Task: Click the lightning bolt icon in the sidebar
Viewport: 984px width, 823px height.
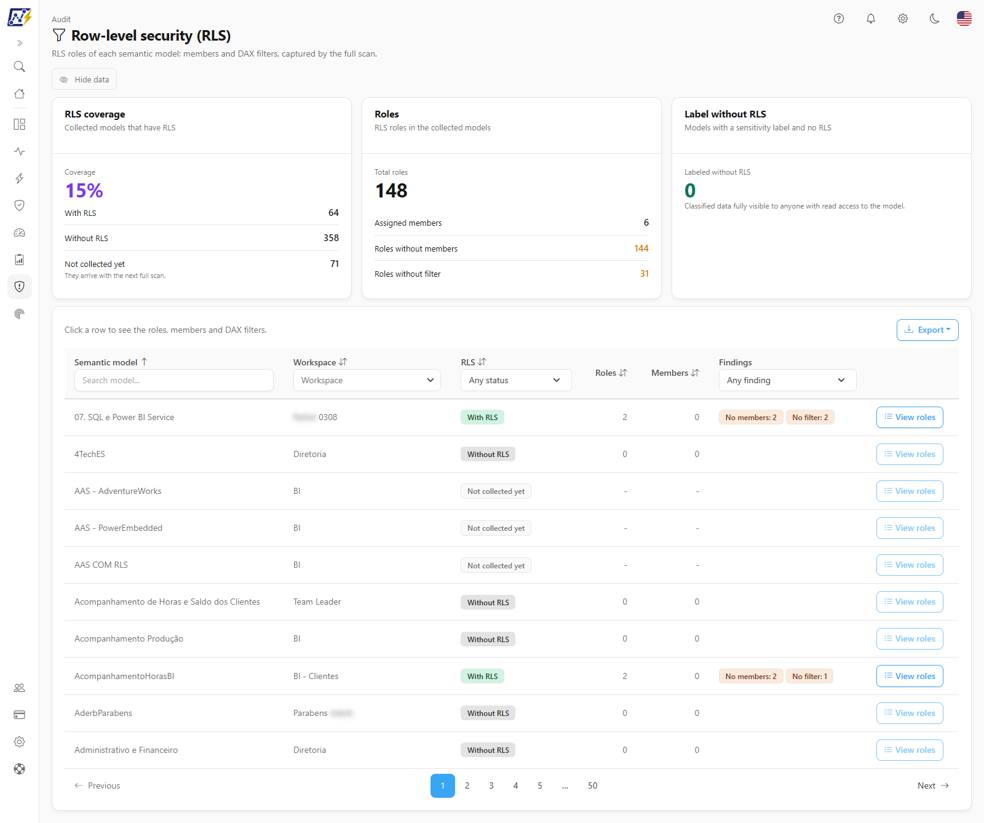Action: (x=20, y=178)
